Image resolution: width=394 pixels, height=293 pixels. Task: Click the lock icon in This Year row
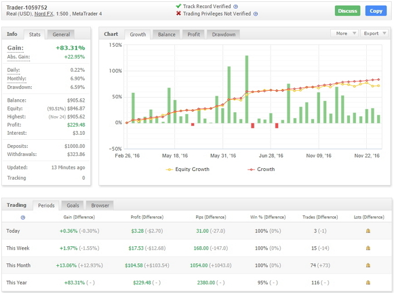point(368,283)
